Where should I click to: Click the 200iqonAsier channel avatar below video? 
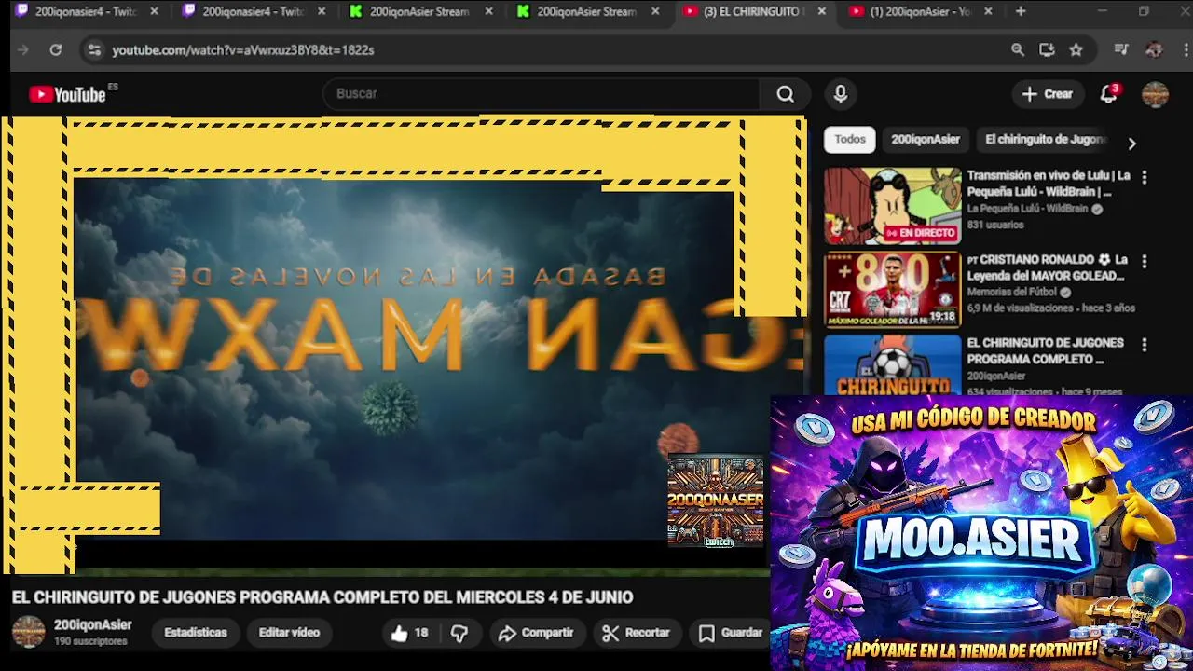[x=28, y=632]
